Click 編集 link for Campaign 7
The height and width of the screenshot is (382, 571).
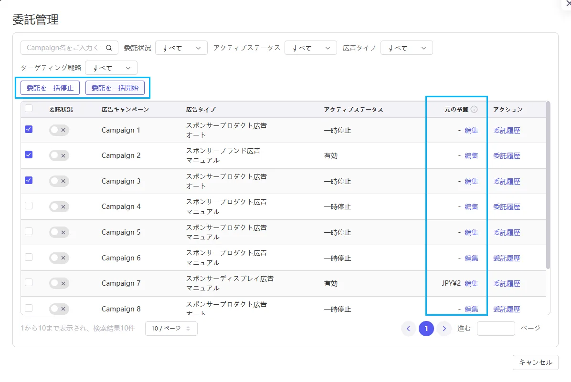[x=471, y=283]
